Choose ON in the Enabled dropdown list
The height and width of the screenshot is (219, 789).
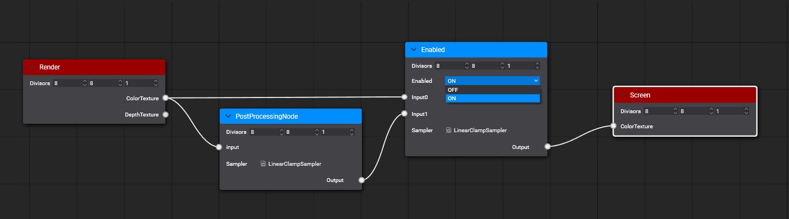(493, 98)
